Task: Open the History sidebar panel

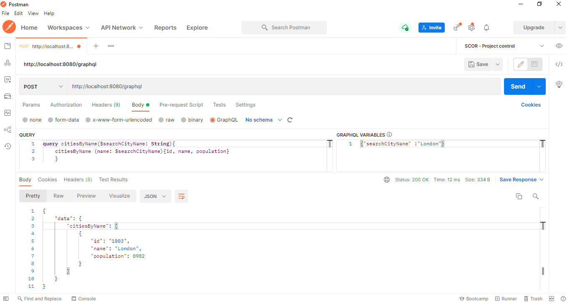Action: click(7, 146)
